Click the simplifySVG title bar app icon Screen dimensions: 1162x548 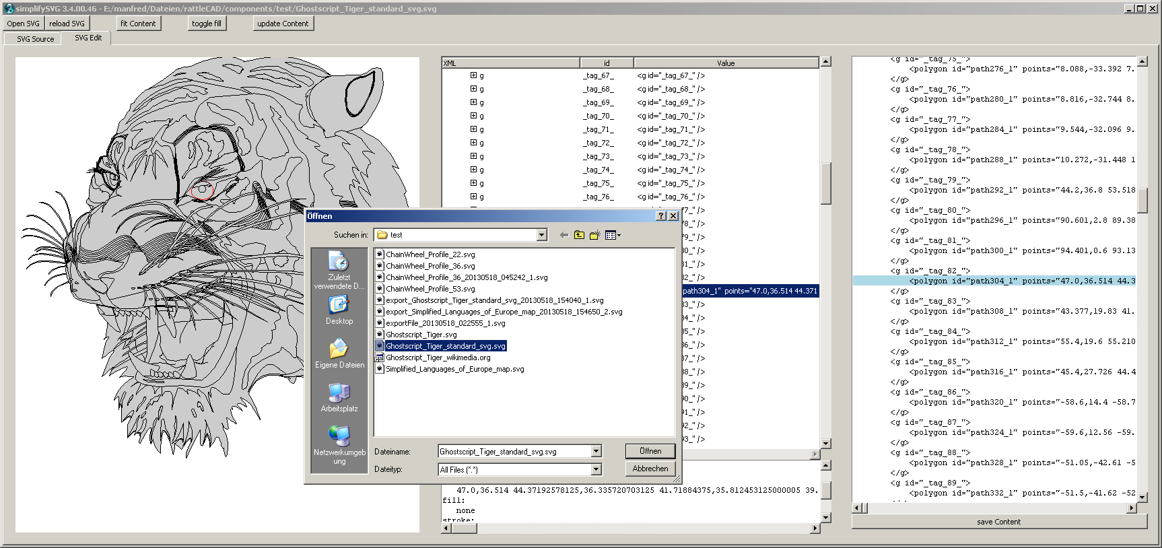[9, 8]
